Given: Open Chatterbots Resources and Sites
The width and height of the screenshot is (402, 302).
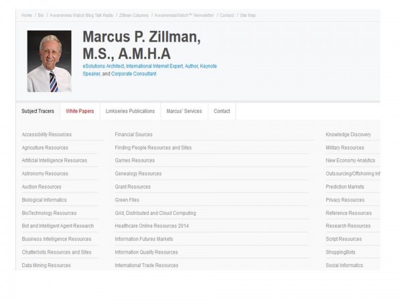Looking at the screenshot, I should click(x=56, y=252).
